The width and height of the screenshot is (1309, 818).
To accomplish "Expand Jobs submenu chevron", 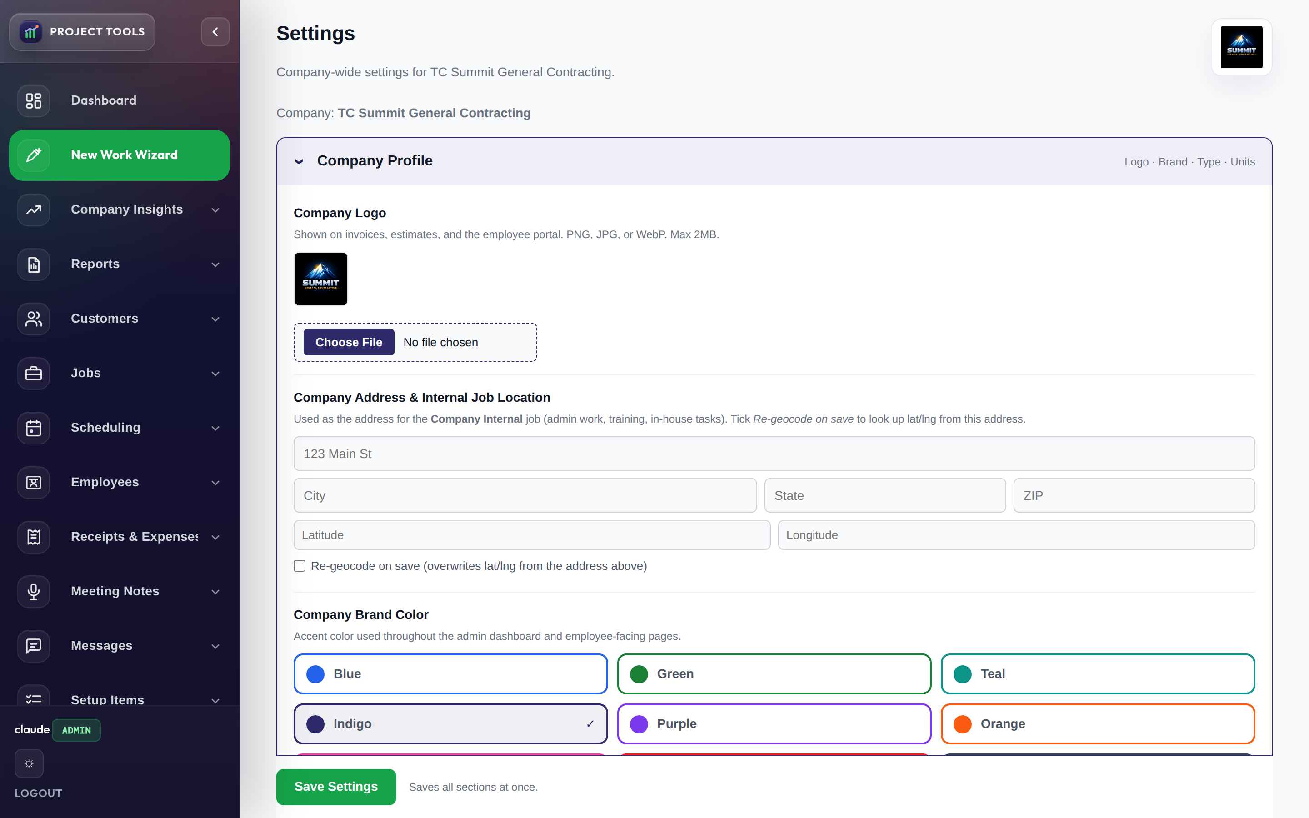I will [x=215, y=374].
